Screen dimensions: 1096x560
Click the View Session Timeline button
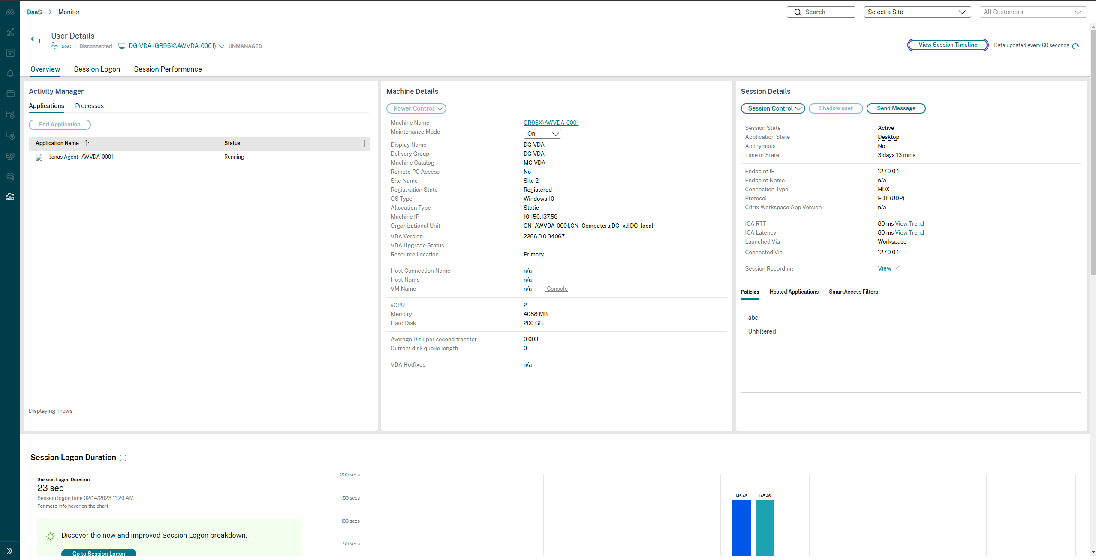948,45
